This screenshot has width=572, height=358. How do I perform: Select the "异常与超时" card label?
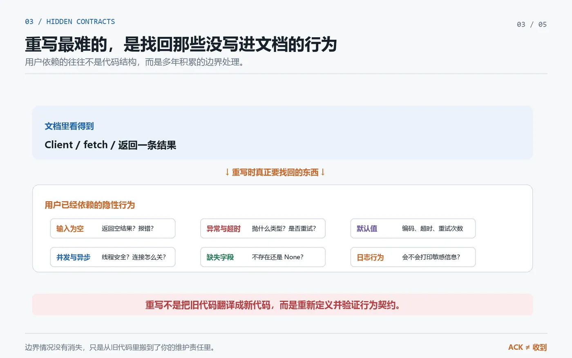point(223,229)
